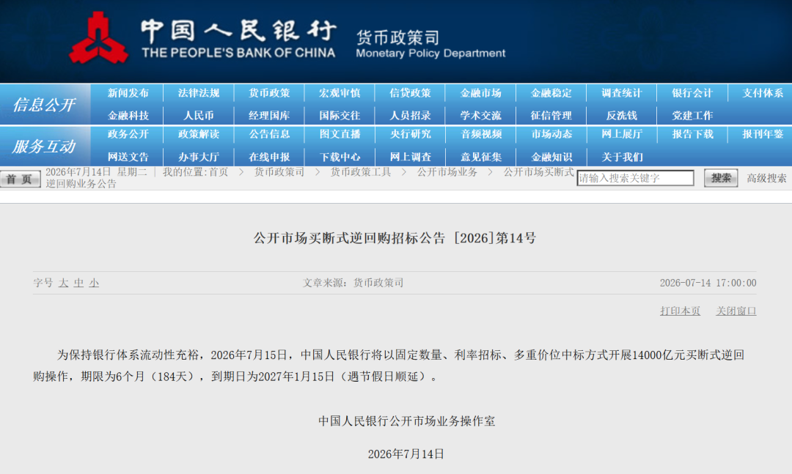
Task: Click the 服务互动 section label
Action: 44,147
